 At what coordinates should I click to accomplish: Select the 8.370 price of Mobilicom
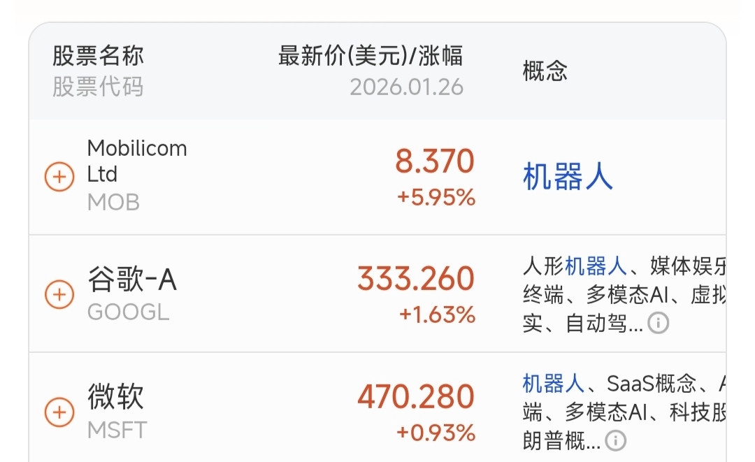click(x=434, y=162)
